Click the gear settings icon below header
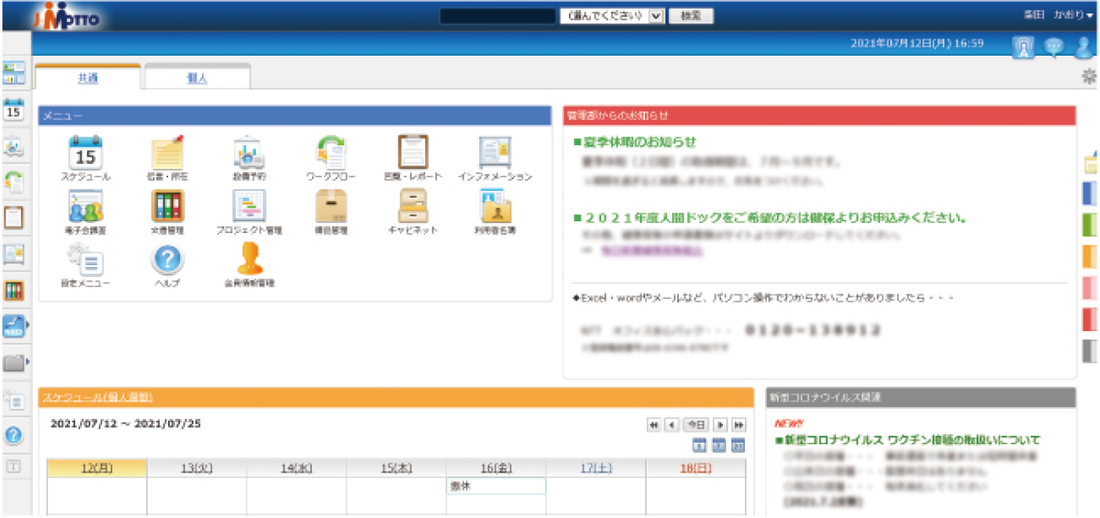 (1089, 76)
